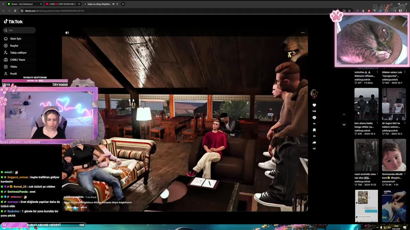Click Soganci_osman chat username
The width and height of the screenshot is (410, 230).
pos(18,177)
